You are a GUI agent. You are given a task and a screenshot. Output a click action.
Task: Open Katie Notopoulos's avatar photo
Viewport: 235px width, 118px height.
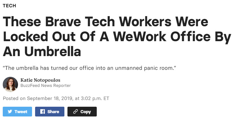point(10,84)
